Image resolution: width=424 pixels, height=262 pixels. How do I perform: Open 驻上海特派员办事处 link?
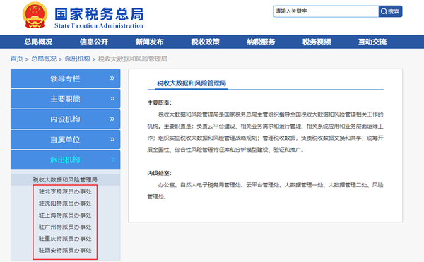point(65,215)
